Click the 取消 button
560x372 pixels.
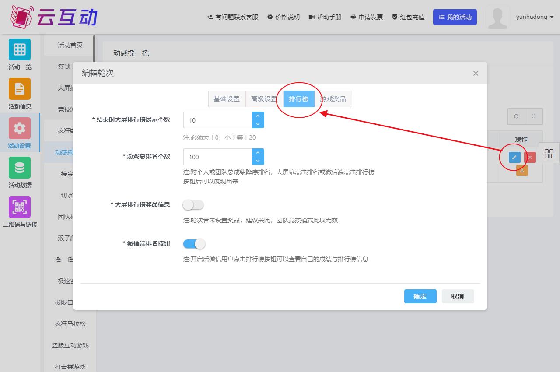point(458,296)
